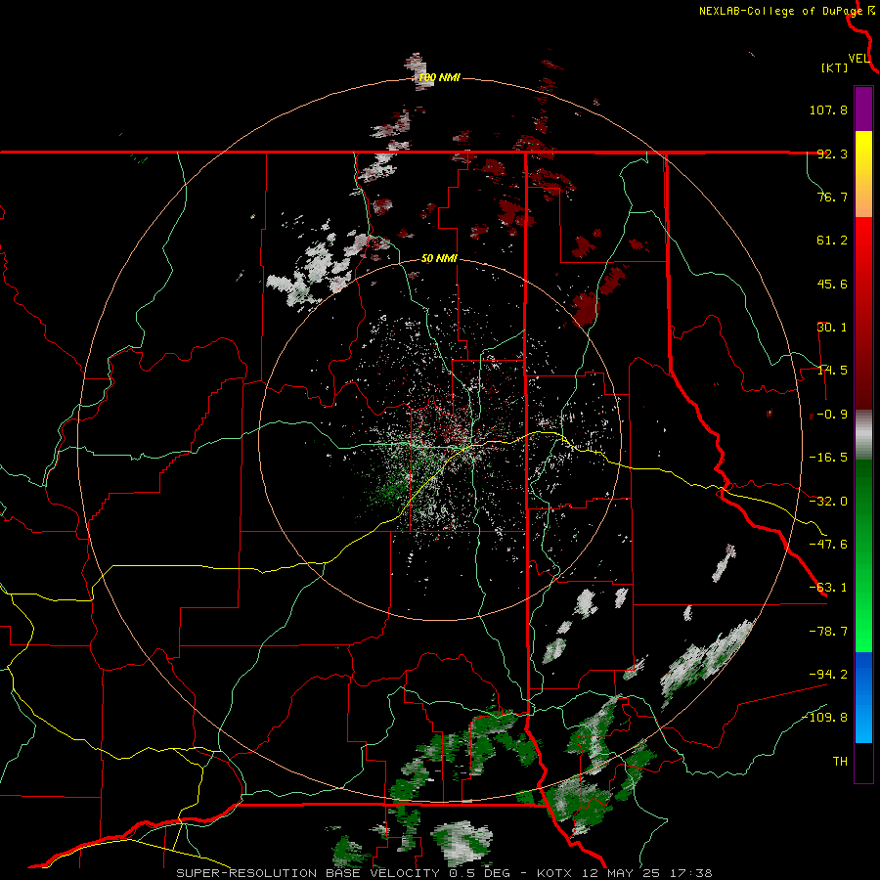Click the Super-Resolution Base Velocity caption
The width and height of the screenshot is (880, 880).
click(x=445, y=873)
